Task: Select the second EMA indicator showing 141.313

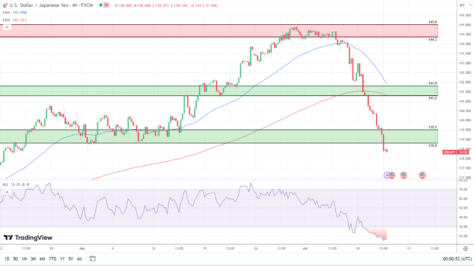Action: coord(14,20)
